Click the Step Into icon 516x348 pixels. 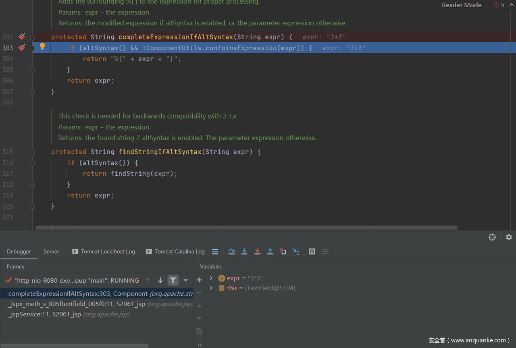(x=244, y=251)
